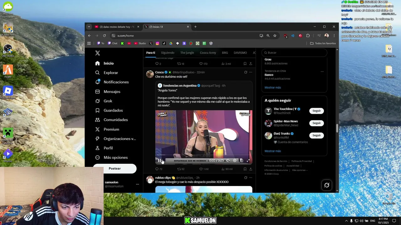This screenshot has height=225, width=401.
Task: Like the post with 170 likes
Action: 203,64
